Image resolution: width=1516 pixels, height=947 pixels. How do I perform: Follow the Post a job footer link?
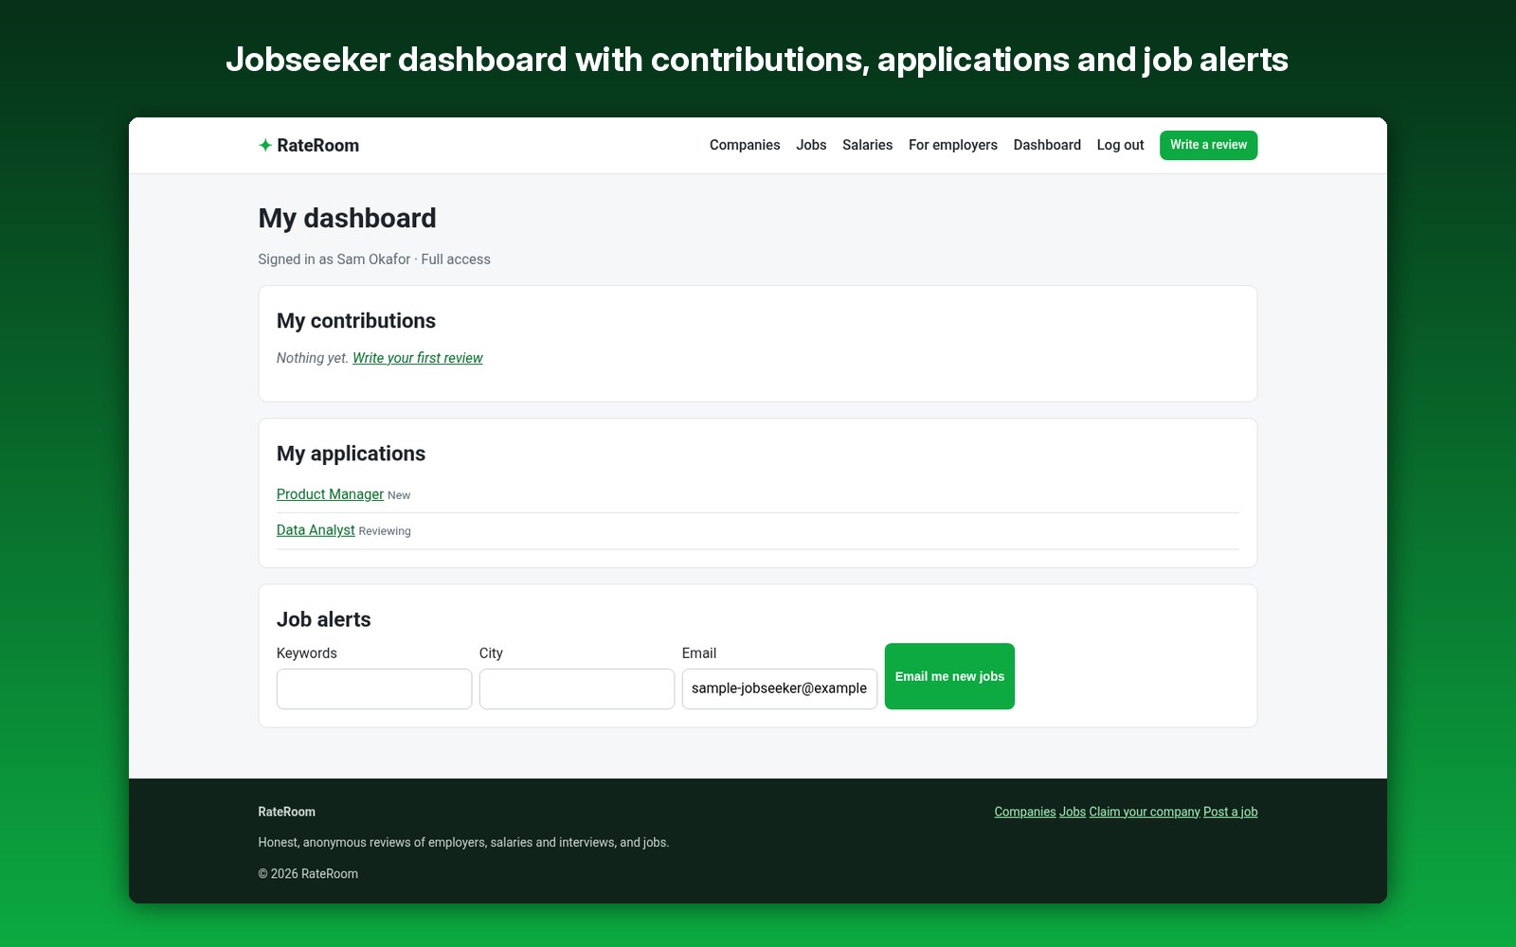pos(1231,812)
